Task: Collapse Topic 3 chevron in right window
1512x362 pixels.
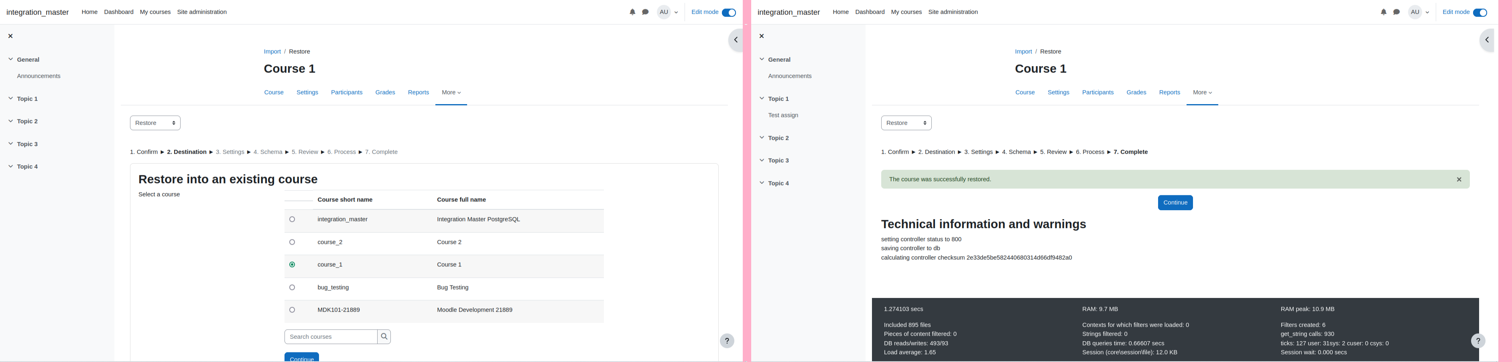Action: (762, 160)
